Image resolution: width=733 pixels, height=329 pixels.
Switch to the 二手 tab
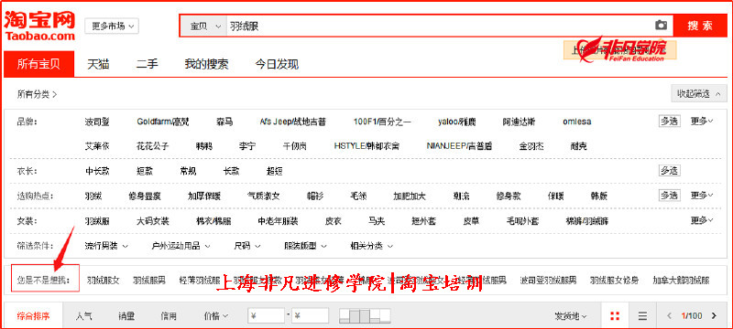(148, 64)
